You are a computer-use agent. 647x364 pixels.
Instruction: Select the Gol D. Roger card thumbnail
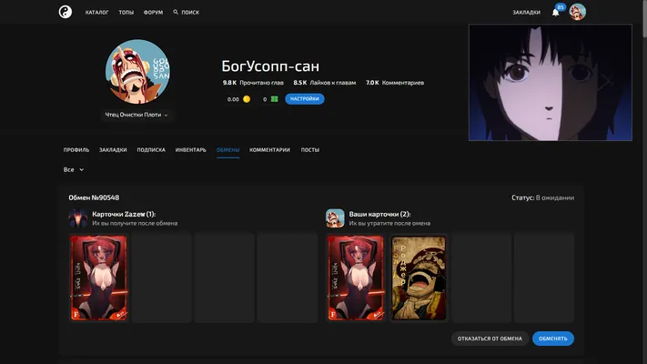click(419, 278)
